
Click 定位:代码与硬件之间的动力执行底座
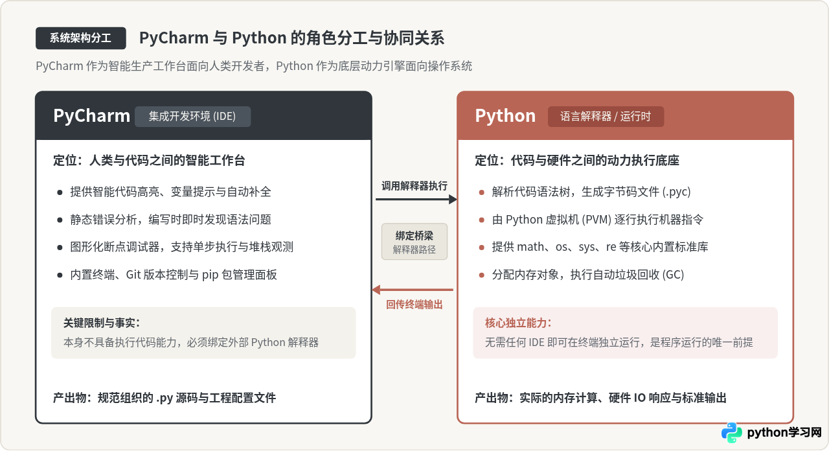(577, 160)
